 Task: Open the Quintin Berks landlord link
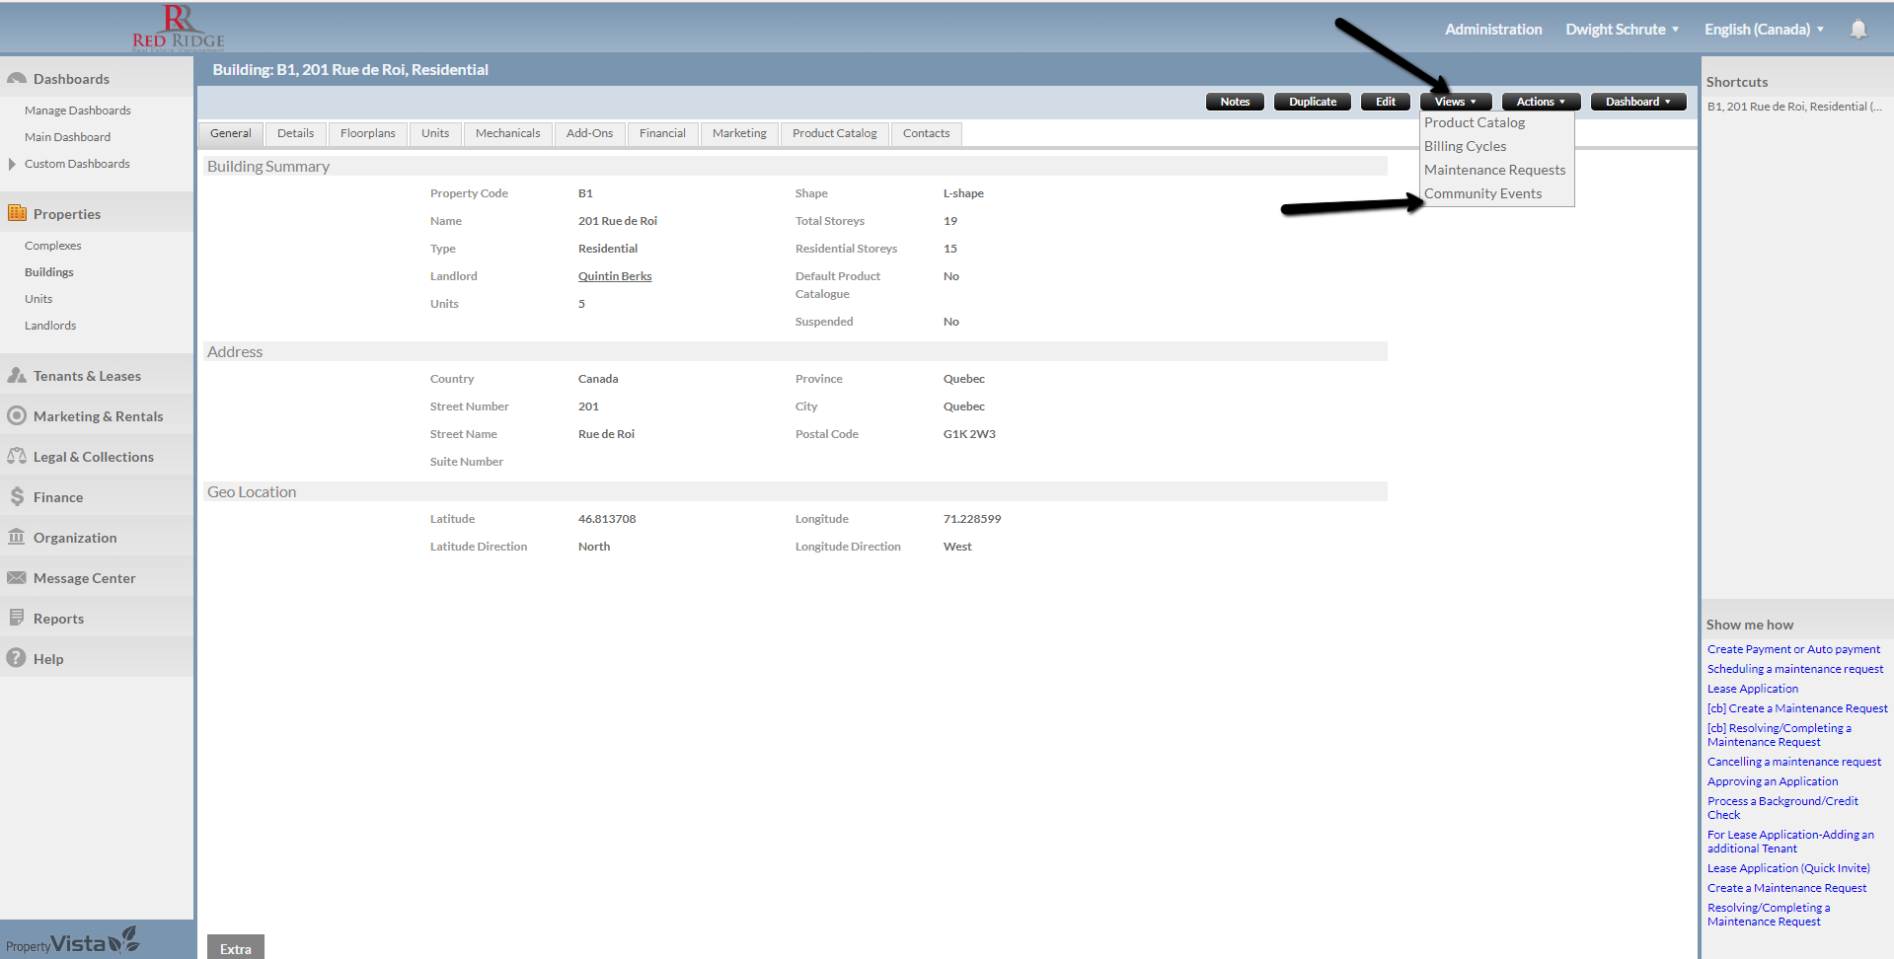615,276
